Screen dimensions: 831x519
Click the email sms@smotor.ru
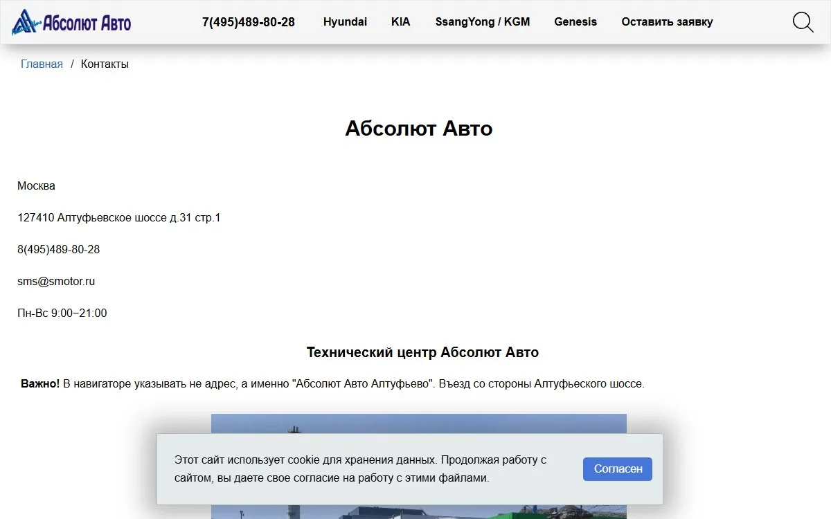(x=56, y=282)
